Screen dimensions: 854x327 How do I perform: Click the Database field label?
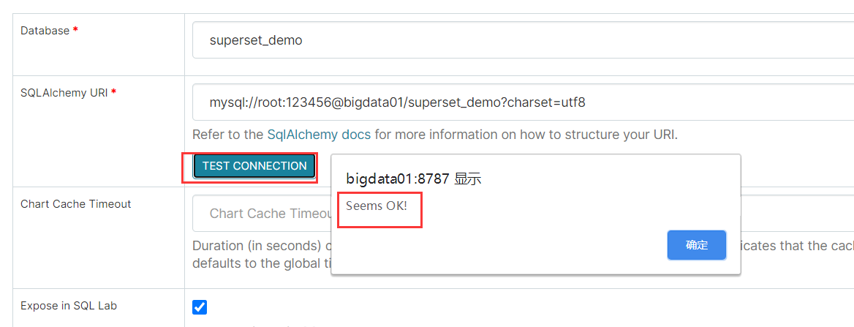pyautogui.click(x=45, y=31)
